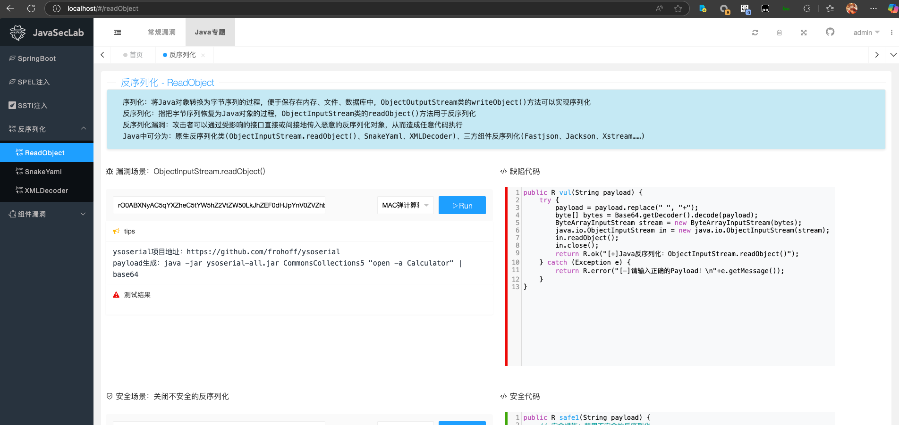Open the MAC弹计算器 payload dropdown
Viewport: 899px width, 425px height.
coord(405,205)
